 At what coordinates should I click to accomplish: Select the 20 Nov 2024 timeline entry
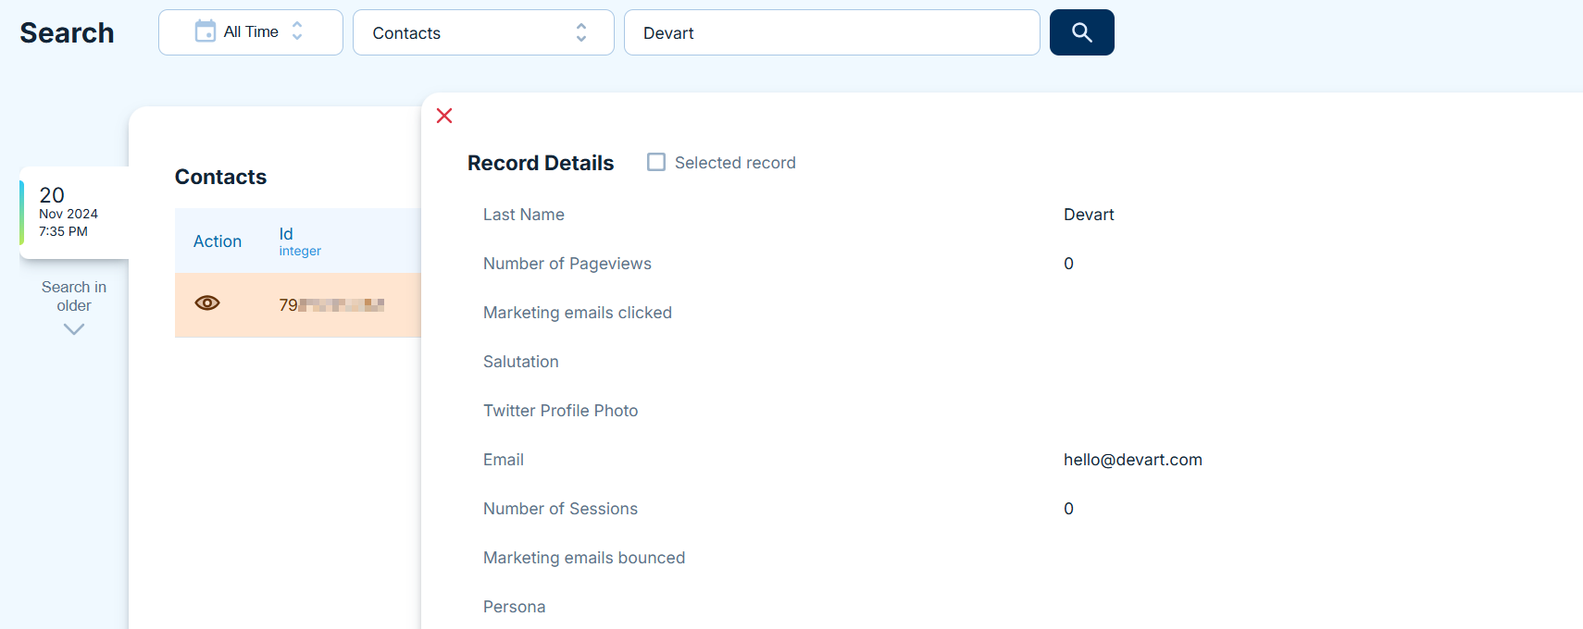[x=74, y=213]
